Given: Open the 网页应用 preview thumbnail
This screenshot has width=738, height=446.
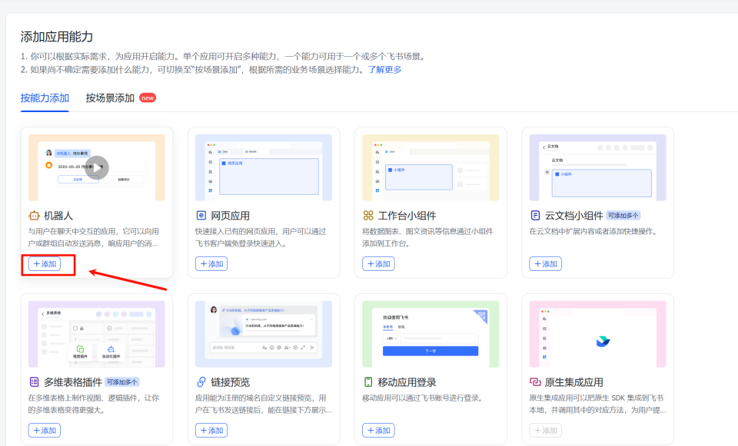Looking at the screenshot, I should click(x=264, y=168).
